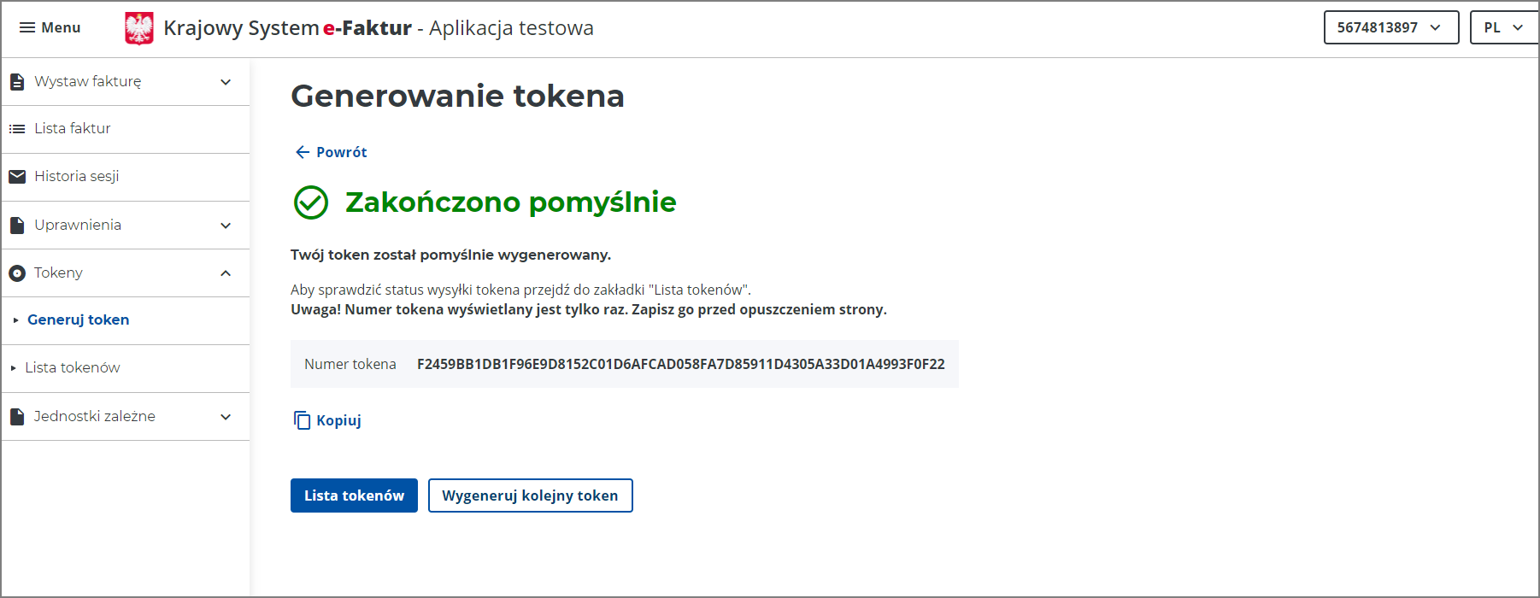Click the Historia sesji envelope icon
This screenshot has height=598, width=1540.
pyautogui.click(x=17, y=177)
